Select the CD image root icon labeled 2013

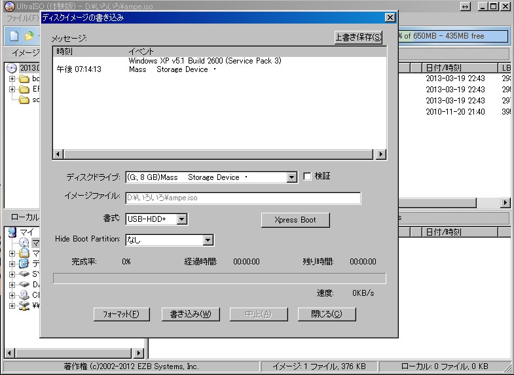12,68
